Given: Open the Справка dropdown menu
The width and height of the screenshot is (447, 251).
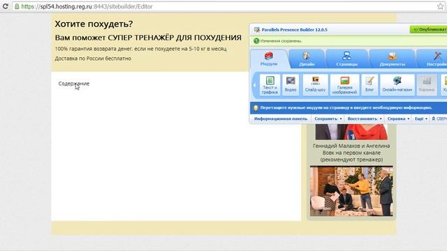Looking at the screenshot, I should [398, 119].
